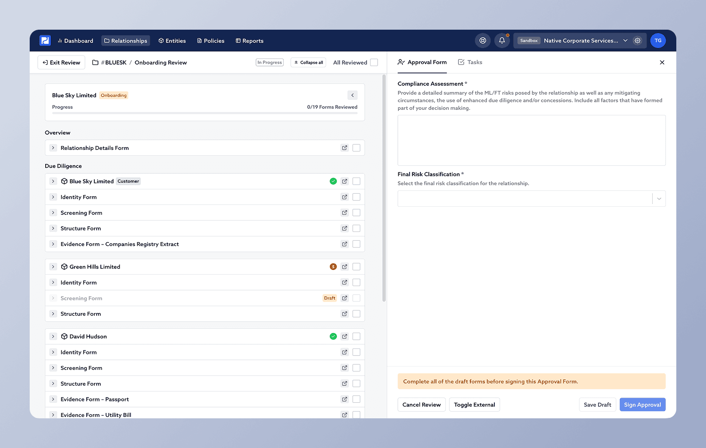The image size is (706, 448).
Task: Click the green check status on Blue Sky Limited
Action: click(x=333, y=181)
